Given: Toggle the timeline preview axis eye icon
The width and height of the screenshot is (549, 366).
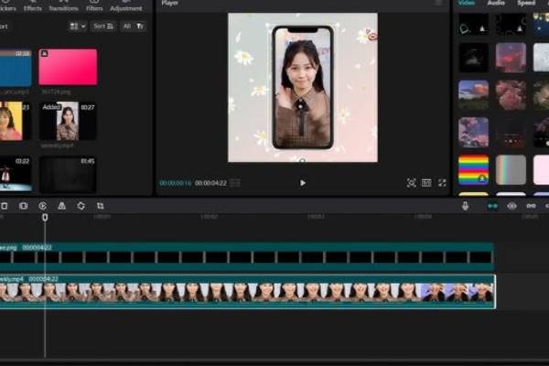Looking at the screenshot, I should pos(511,206).
